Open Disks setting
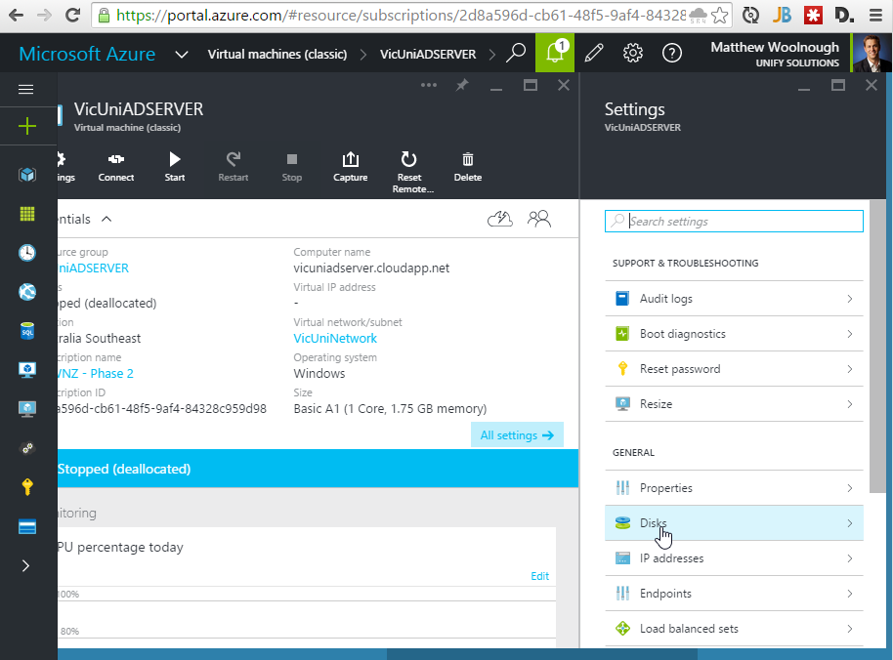893x660 pixels. tap(734, 523)
